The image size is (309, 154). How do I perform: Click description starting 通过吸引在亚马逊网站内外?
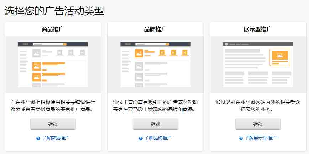(x=258, y=106)
